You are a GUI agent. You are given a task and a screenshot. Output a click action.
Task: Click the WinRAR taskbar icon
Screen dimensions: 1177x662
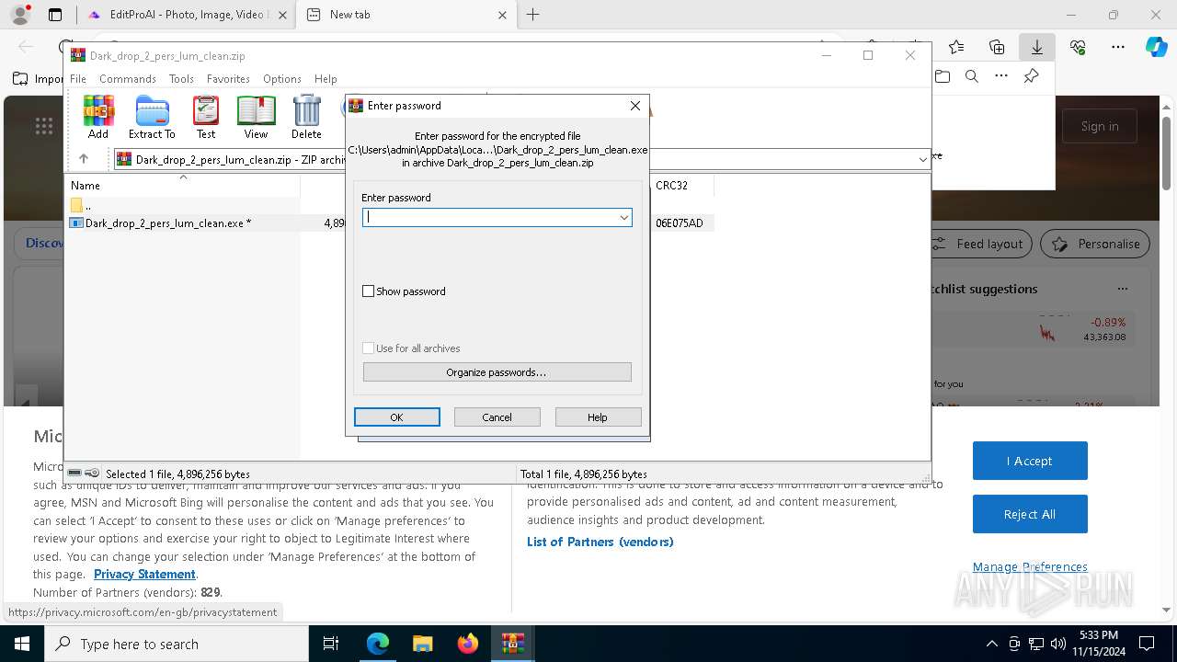[513, 644]
